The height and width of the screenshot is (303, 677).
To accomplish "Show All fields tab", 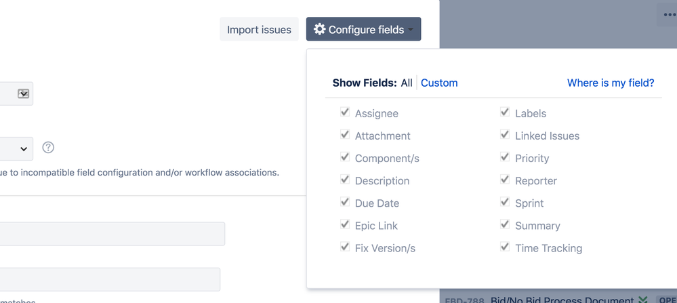I will pos(407,83).
